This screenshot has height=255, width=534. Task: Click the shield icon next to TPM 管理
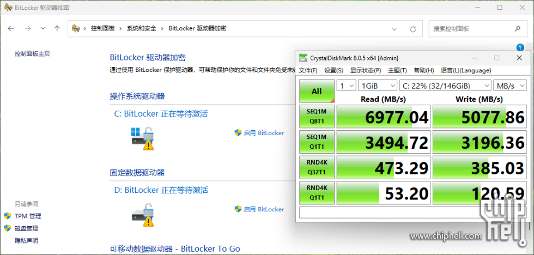[x=8, y=216]
